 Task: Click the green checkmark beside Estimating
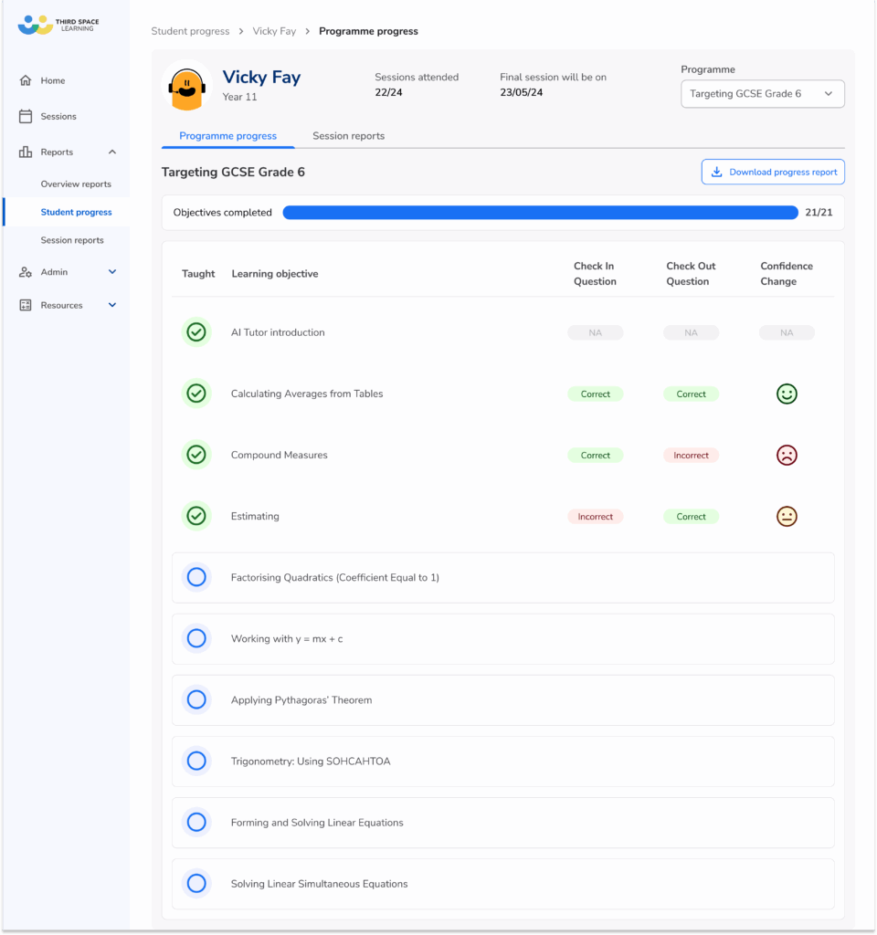196,516
